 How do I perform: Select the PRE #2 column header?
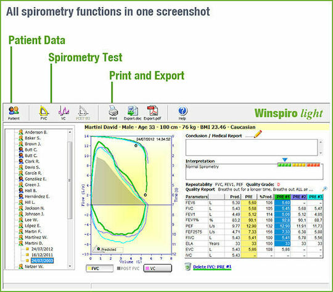pos(299,197)
